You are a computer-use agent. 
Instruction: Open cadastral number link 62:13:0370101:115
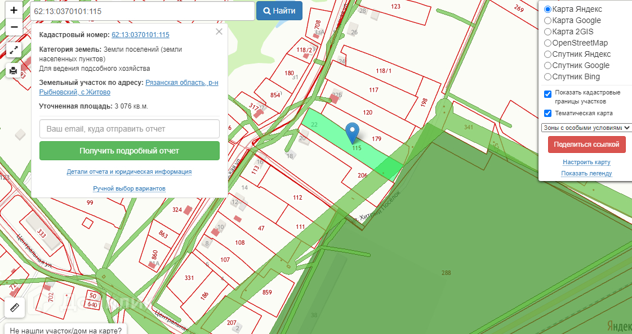pos(140,35)
